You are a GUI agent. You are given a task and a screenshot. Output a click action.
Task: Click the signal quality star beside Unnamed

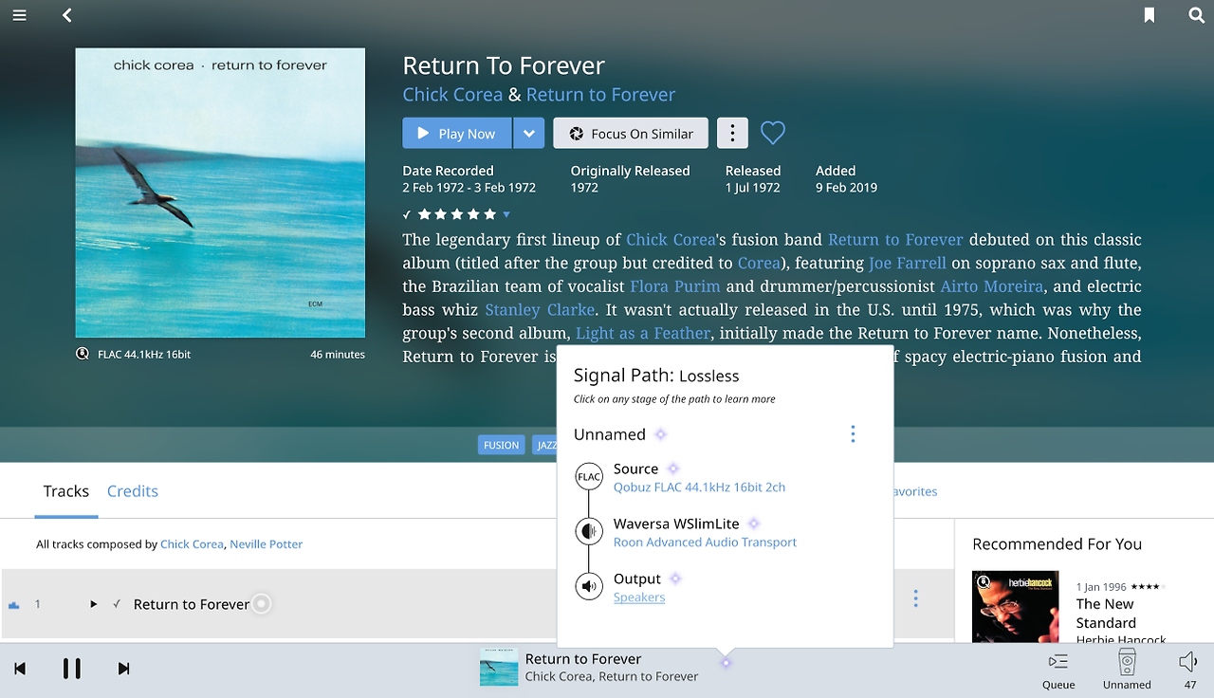[x=660, y=434]
